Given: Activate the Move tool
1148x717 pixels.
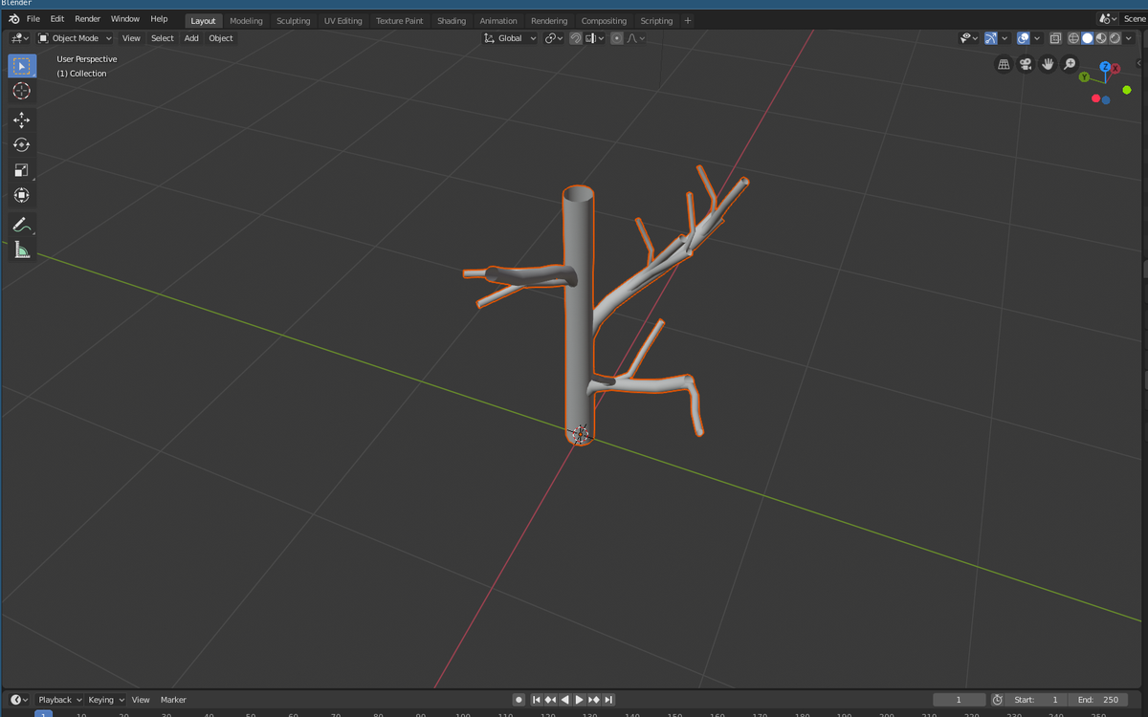Looking at the screenshot, I should click(x=21, y=120).
